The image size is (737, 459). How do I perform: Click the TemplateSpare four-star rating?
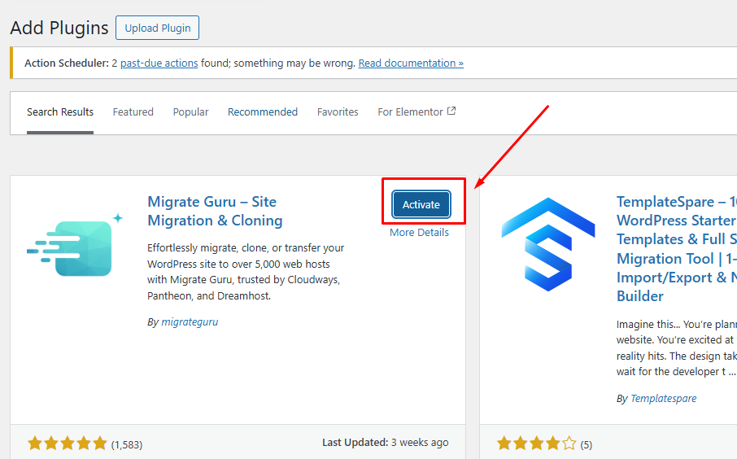coord(536,444)
